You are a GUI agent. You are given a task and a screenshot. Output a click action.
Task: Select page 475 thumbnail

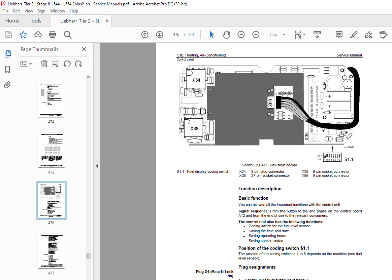click(x=51, y=150)
